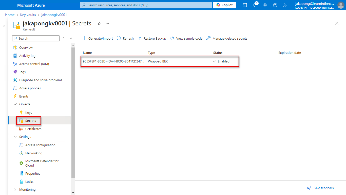Open the Help question mark icon
This screenshot has width=346, height=195.
click(275, 5)
